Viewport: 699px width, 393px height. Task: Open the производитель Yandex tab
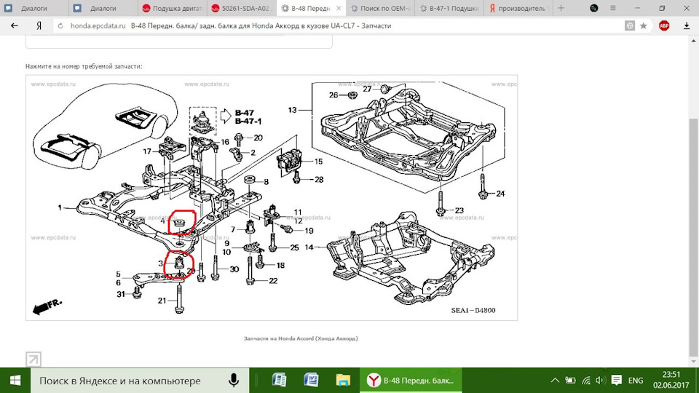click(x=518, y=8)
